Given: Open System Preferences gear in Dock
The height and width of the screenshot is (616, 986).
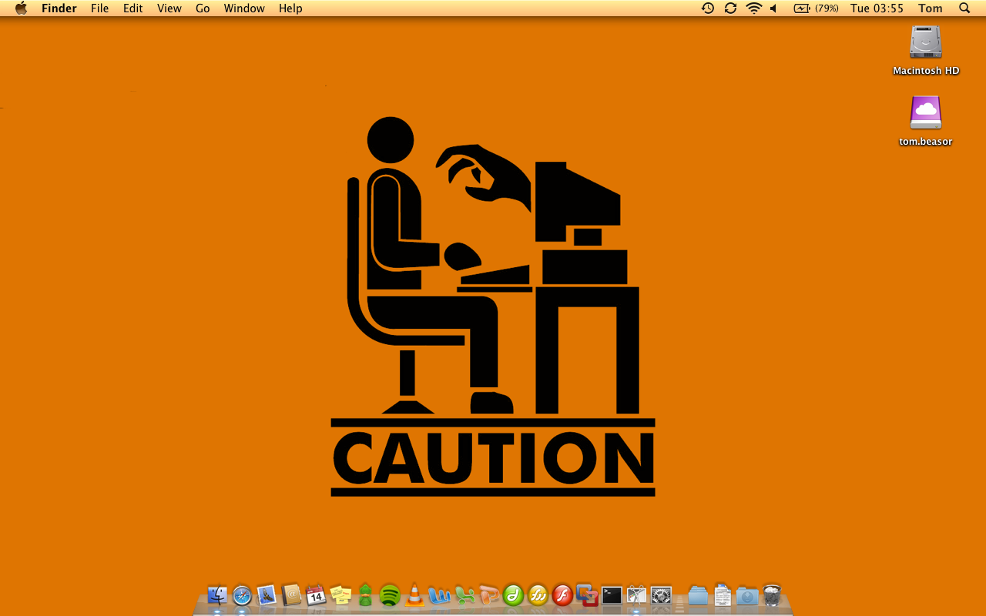Looking at the screenshot, I should [661, 595].
